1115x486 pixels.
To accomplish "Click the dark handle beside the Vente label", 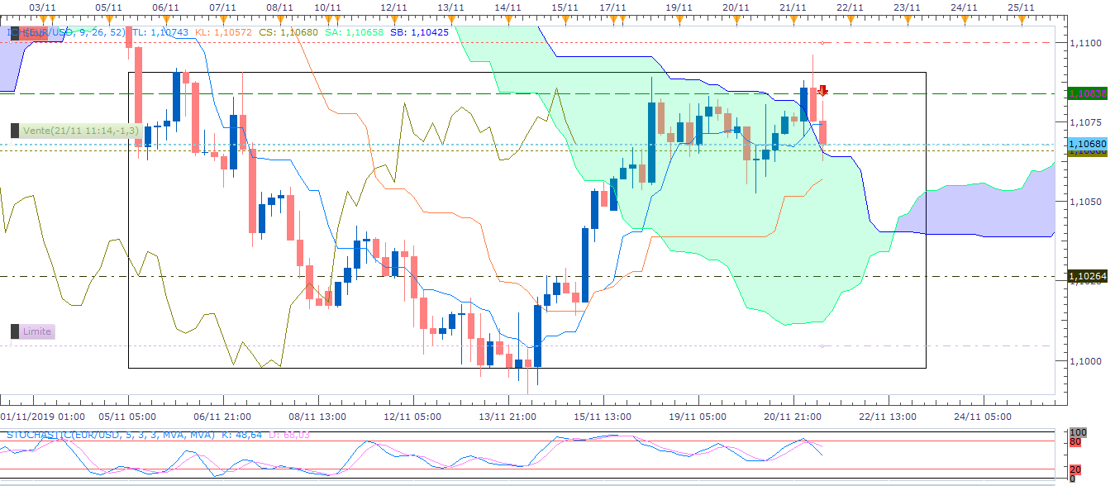I will click(14, 131).
